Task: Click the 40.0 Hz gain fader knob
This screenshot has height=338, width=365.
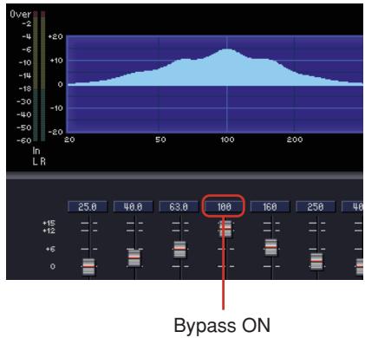Action: click(x=134, y=257)
